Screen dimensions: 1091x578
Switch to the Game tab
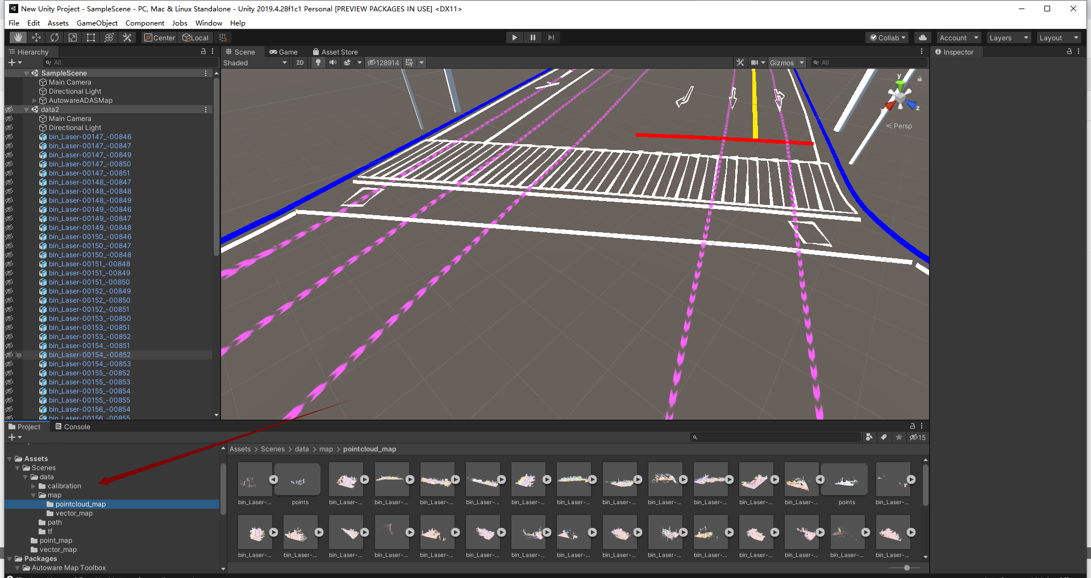pyautogui.click(x=284, y=52)
